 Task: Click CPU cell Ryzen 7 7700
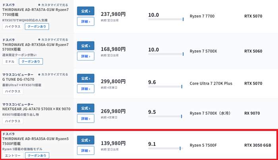(202, 16)
